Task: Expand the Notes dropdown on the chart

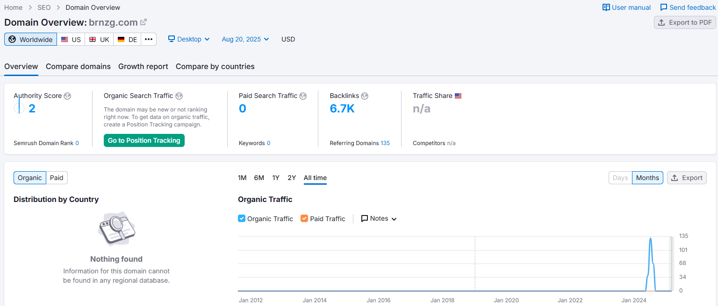Action: click(x=379, y=218)
